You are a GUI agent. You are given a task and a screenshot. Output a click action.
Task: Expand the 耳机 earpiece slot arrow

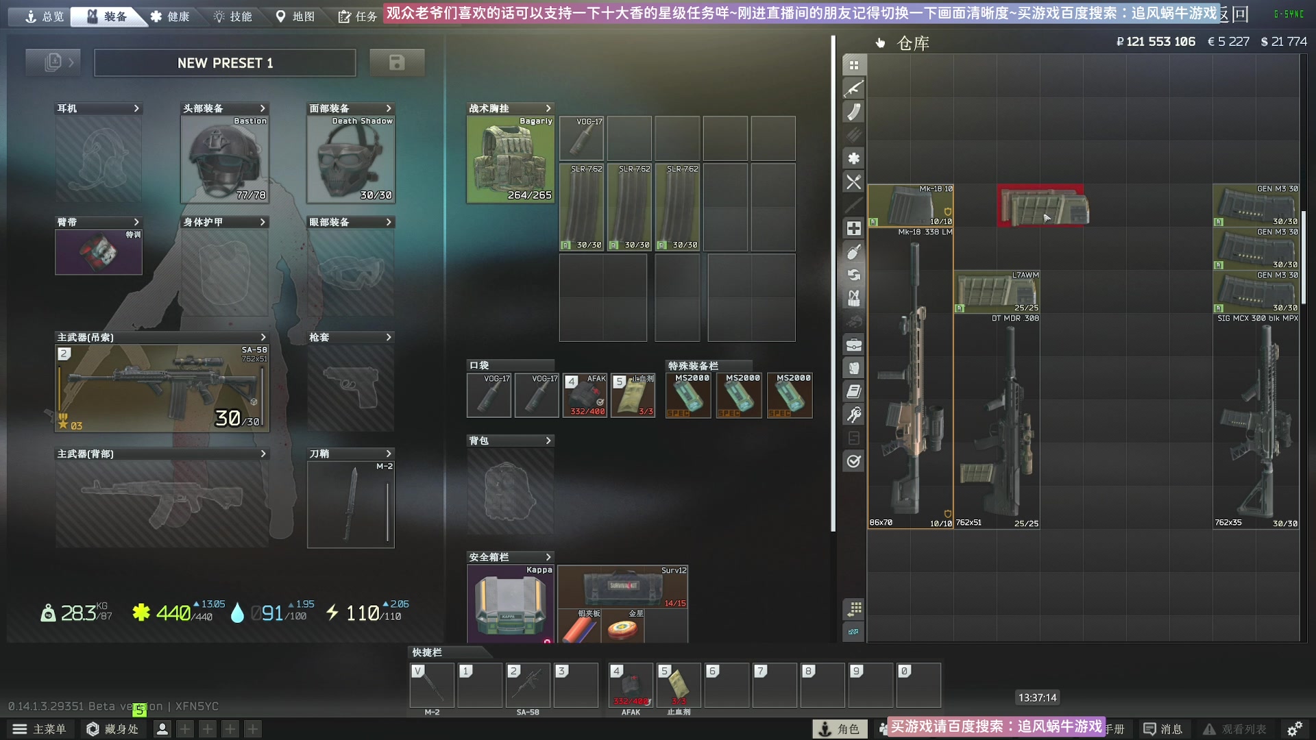[136, 108]
